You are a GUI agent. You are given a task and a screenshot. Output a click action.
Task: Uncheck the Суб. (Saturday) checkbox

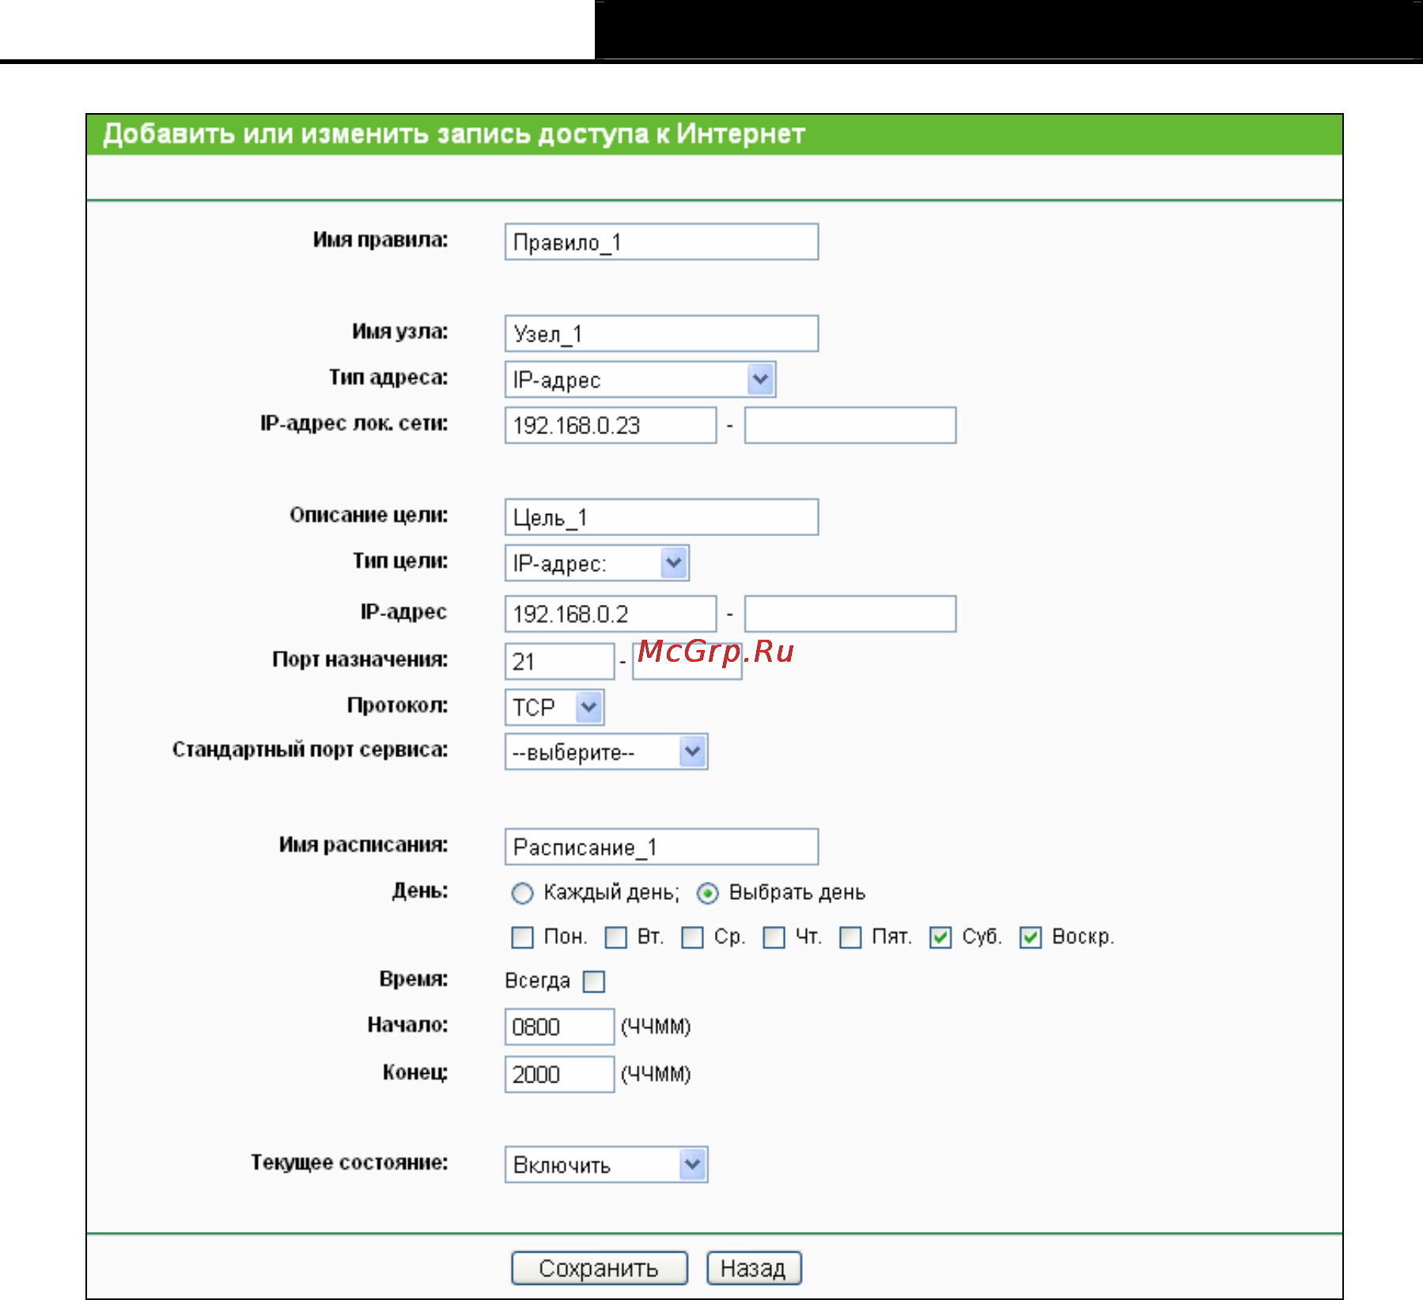click(940, 937)
